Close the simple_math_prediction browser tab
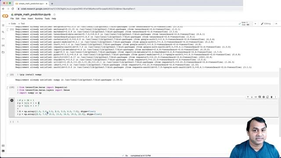281x158 pixels. tap(47, 4)
